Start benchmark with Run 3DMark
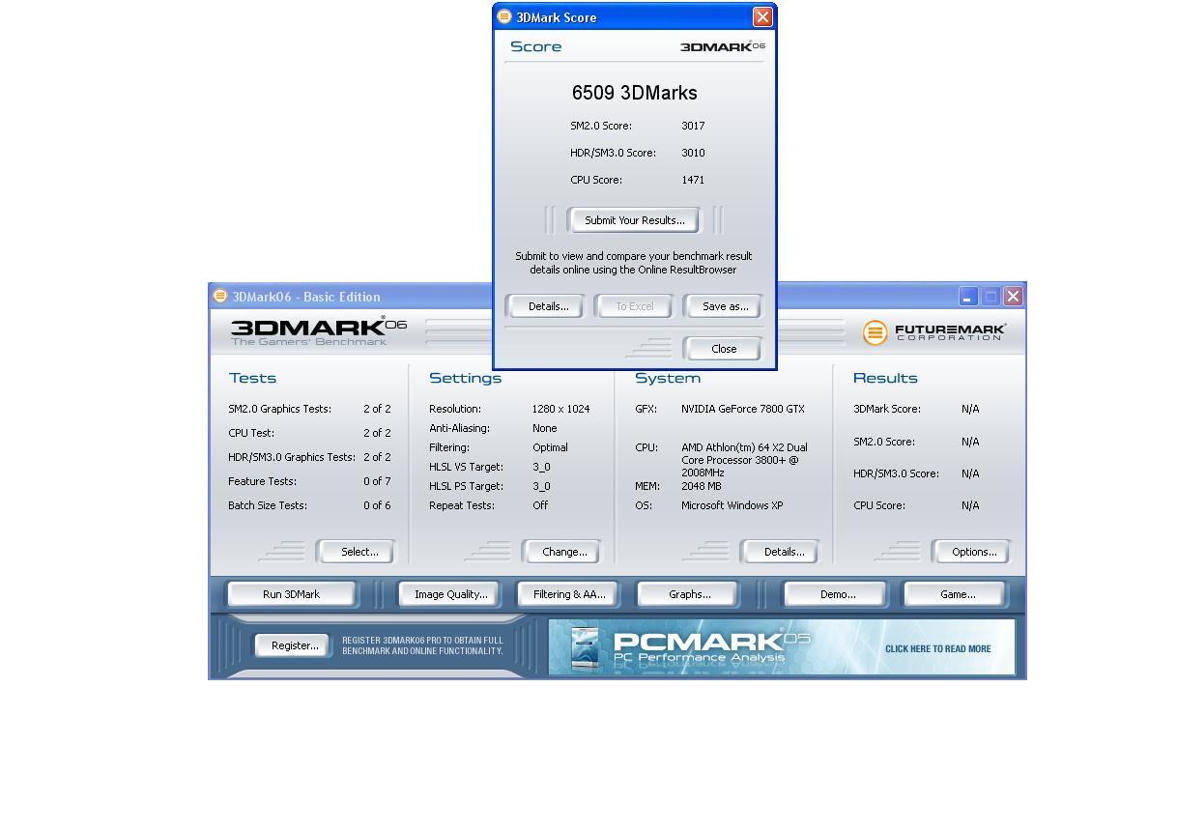Image resolution: width=1177 pixels, height=831 pixels. pyautogui.click(x=291, y=594)
